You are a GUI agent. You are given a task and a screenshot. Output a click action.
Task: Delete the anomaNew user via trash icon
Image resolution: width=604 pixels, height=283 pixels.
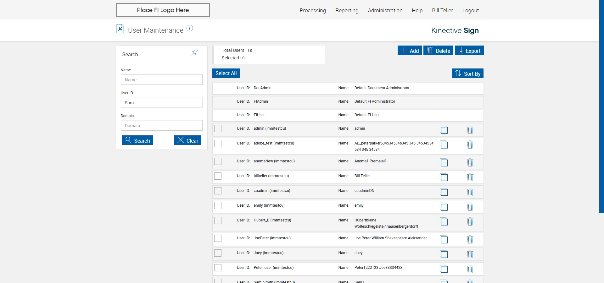pos(470,162)
